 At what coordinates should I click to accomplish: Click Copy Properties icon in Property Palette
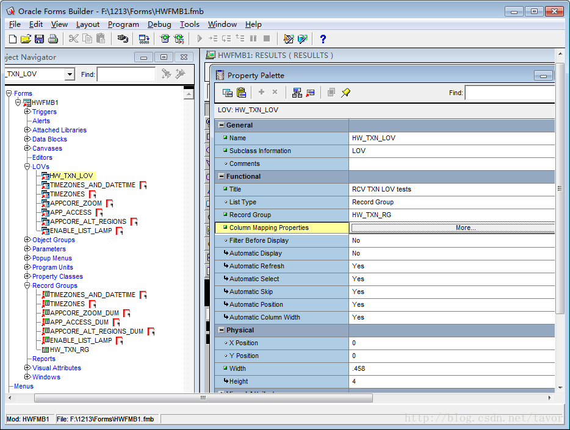point(228,93)
